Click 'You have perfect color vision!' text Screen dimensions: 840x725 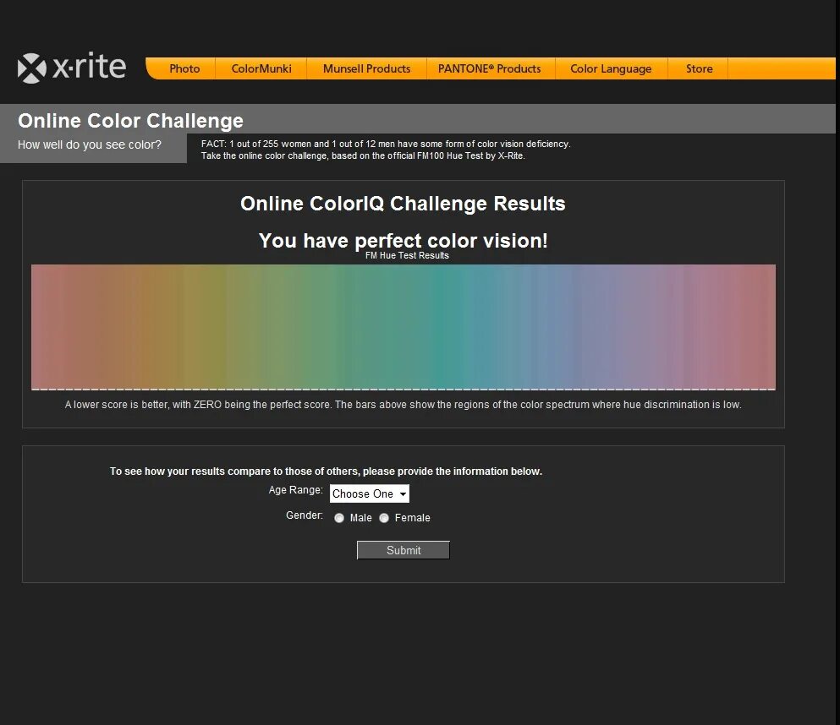[x=404, y=240]
